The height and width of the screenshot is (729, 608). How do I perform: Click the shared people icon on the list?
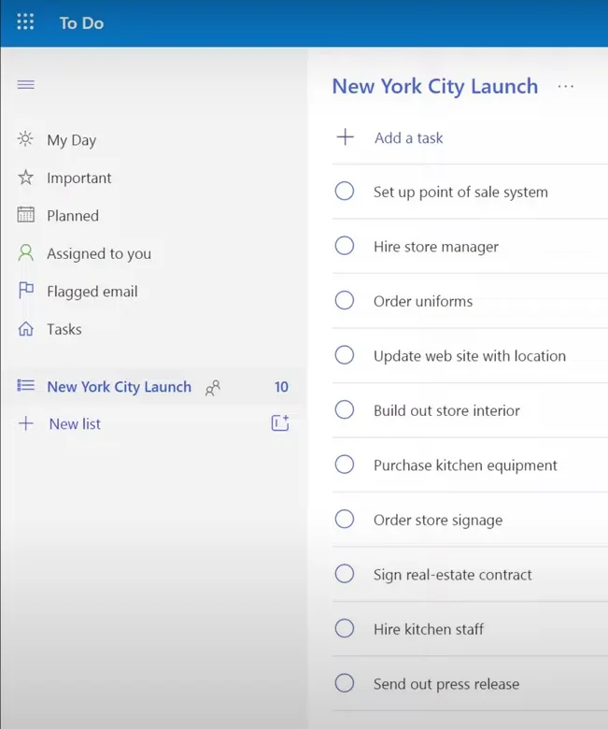(213, 388)
